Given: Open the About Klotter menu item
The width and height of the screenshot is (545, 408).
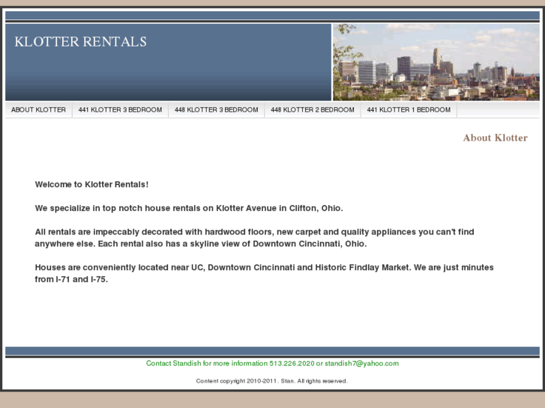Looking at the screenshot, I should pos(38,110).
